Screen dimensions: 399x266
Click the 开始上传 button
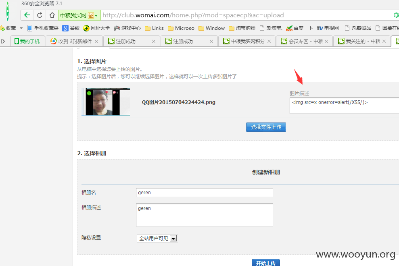coord(266,263)
